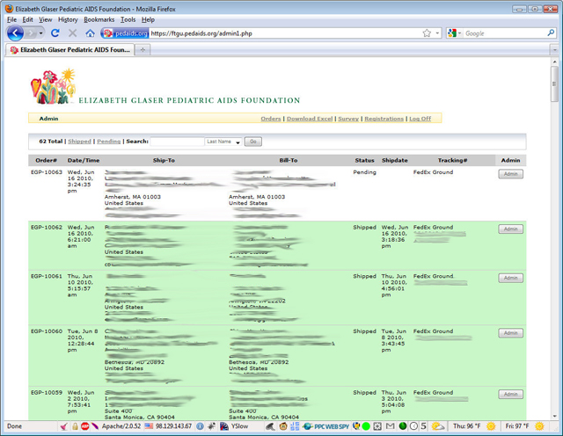
Task: Click the padlock icon in status bar
Action: pyautogui.click(x=75, y=426)
